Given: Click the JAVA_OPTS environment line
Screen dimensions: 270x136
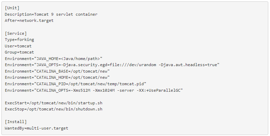Looking at the screenshot, I should coord(112,65).
